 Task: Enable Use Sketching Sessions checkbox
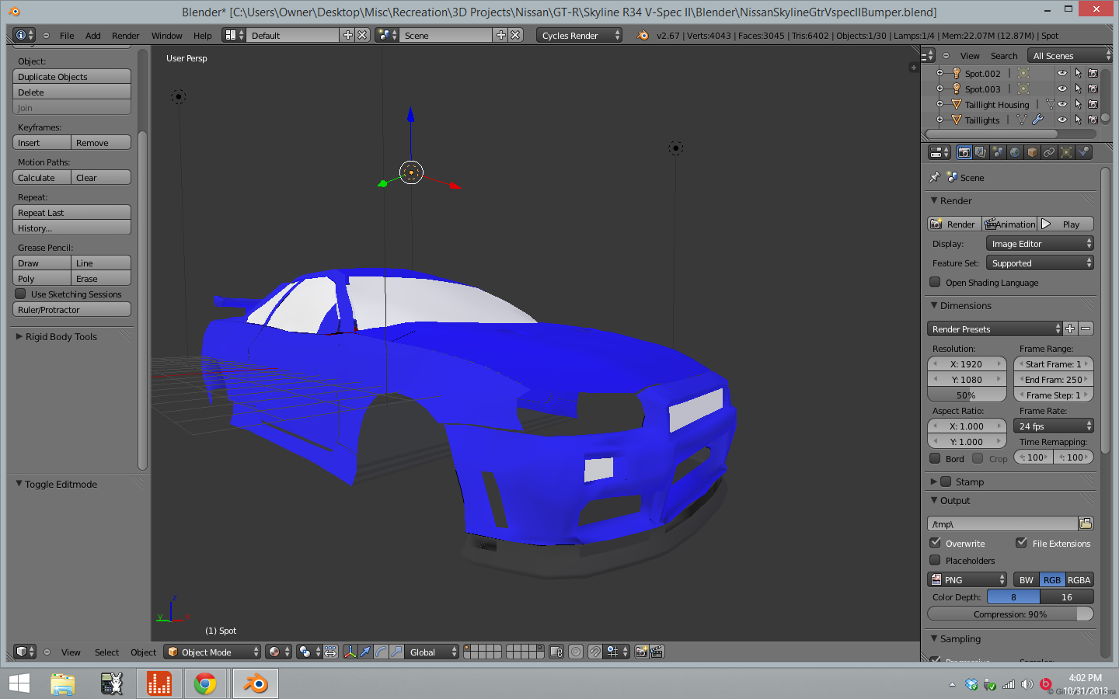[x=20, y=294]
